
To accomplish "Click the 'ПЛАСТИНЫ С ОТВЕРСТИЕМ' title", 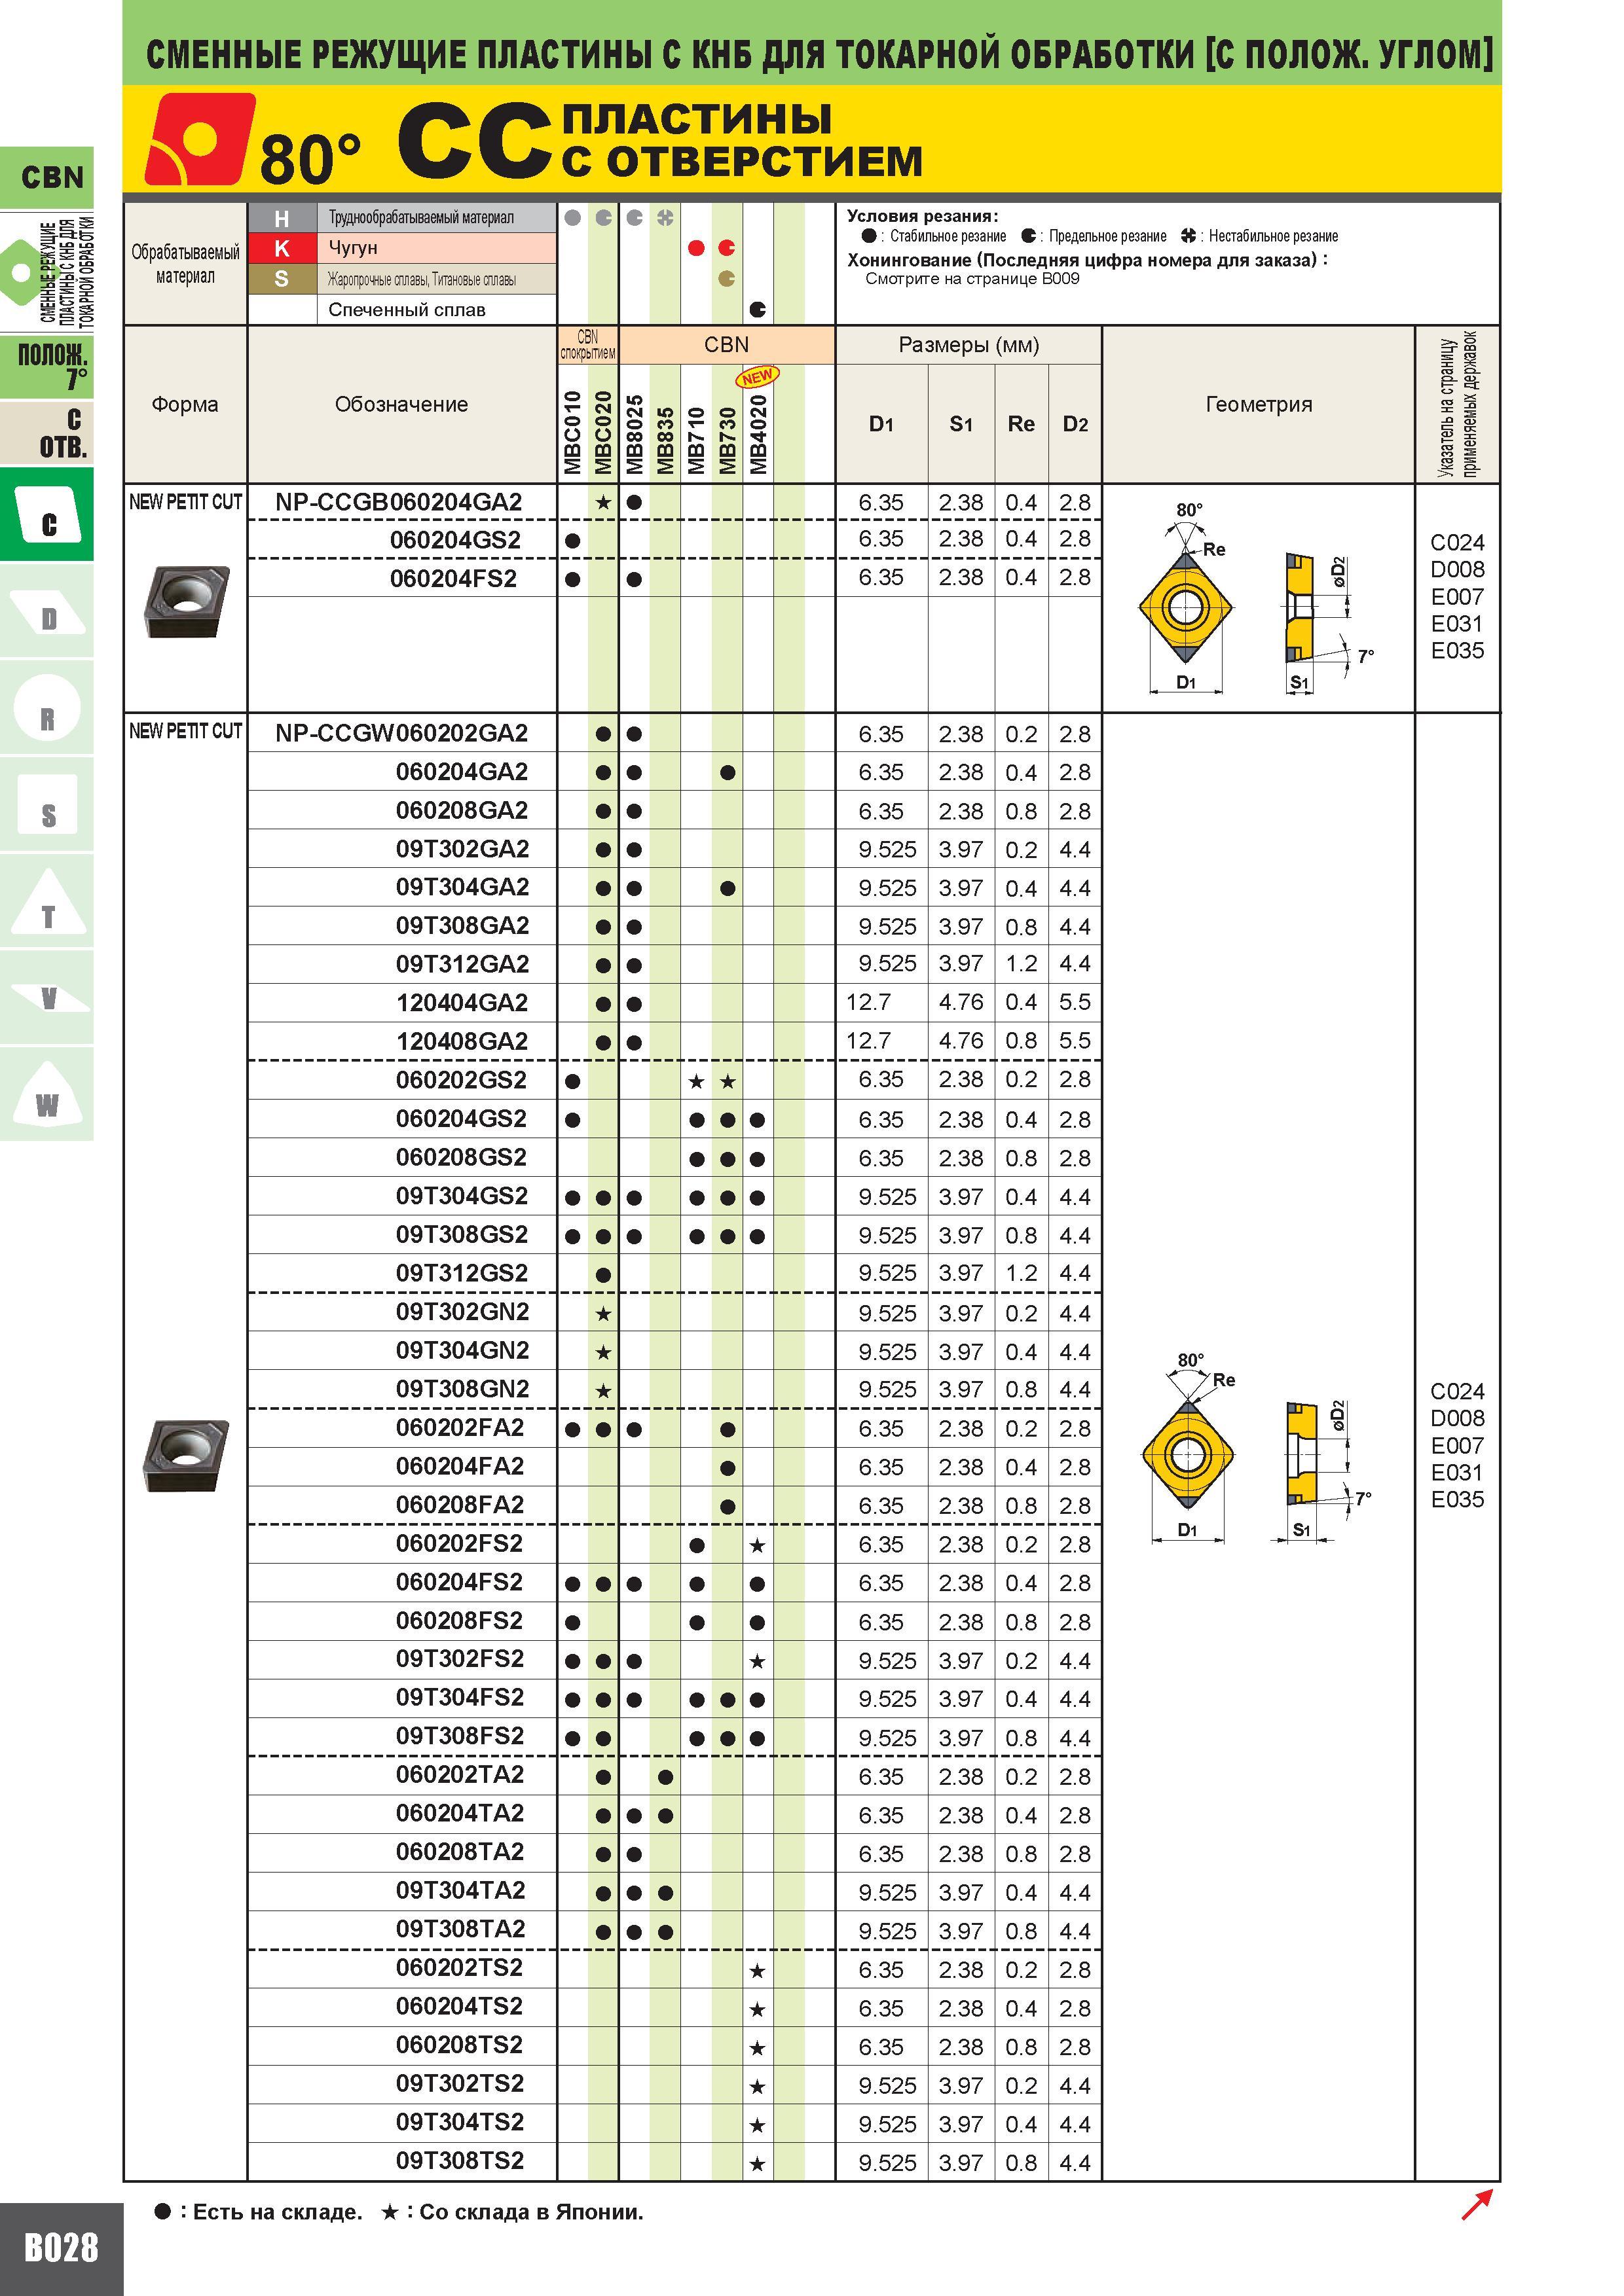I will (x=741, y=140).
